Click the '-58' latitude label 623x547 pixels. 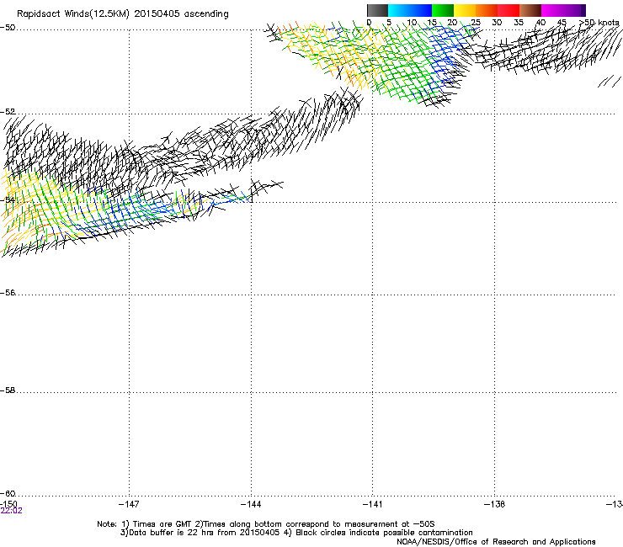pyautogui.click(x=8, y=390)
